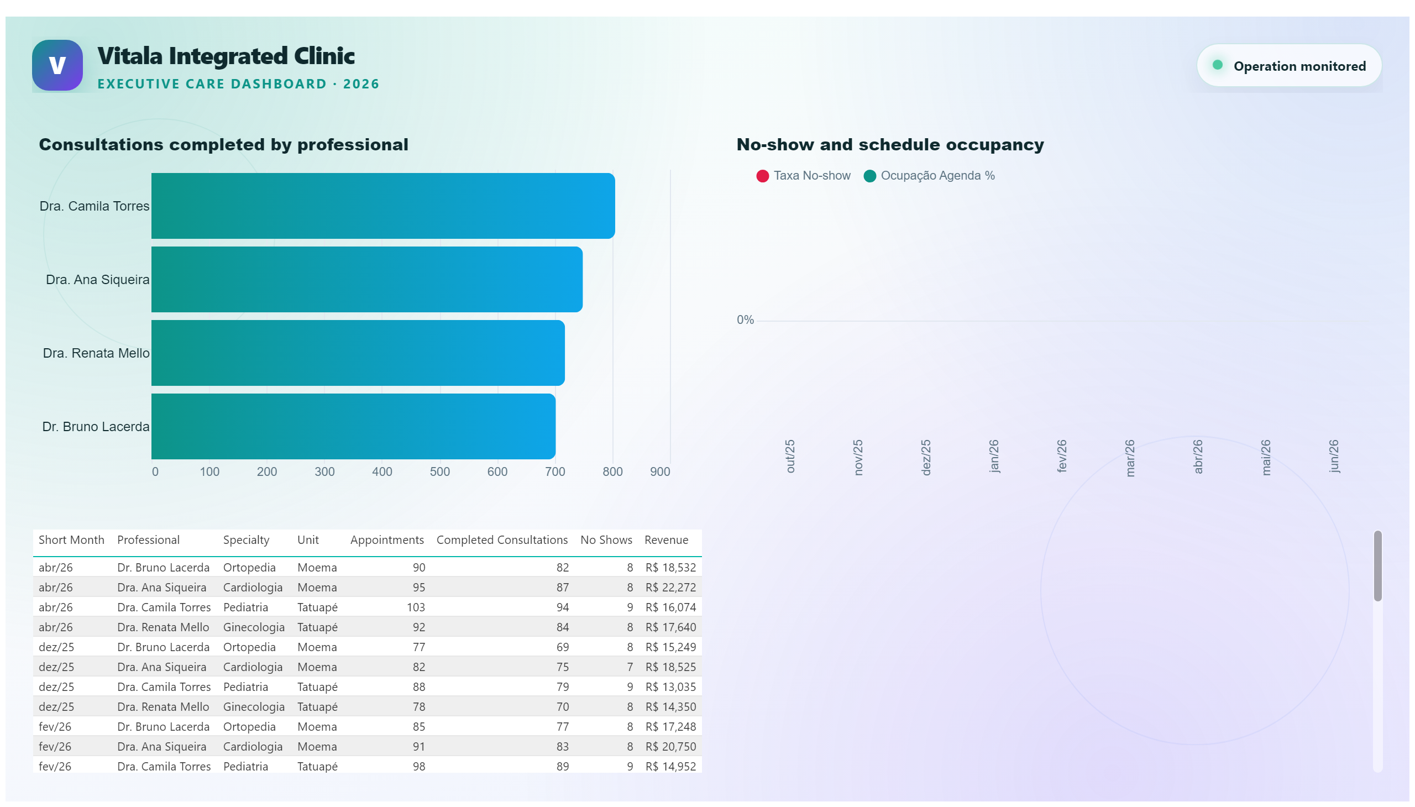Click the Consultations completed by professional title

pyautogui.click(x=223, y=145)
